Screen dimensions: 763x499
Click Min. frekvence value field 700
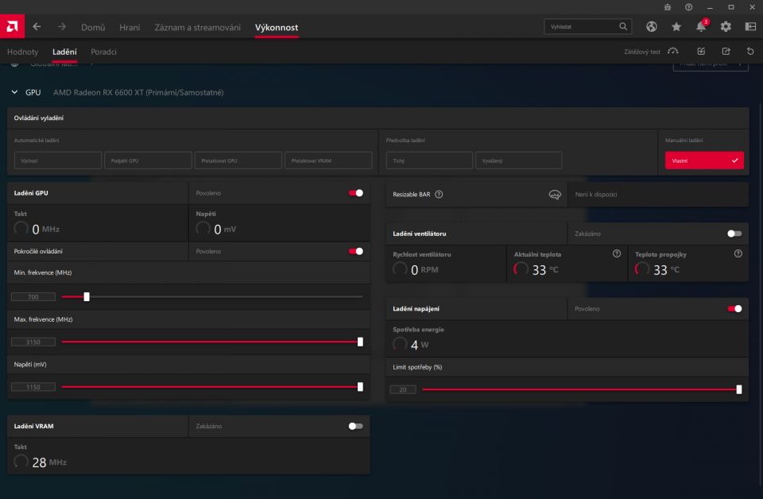pyautogui.click(x=33, y=296)
